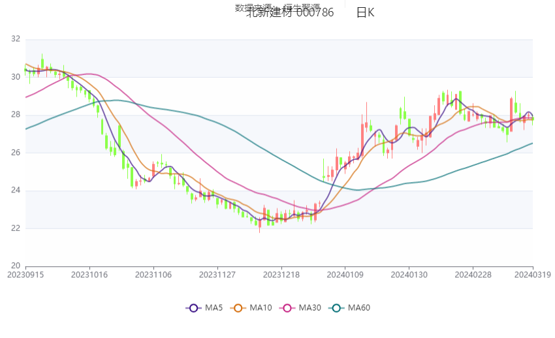The width and height of the screenshot is (555, 338).
Task: Hide the MA5 line via its label
Action: (x=214, y=308)
